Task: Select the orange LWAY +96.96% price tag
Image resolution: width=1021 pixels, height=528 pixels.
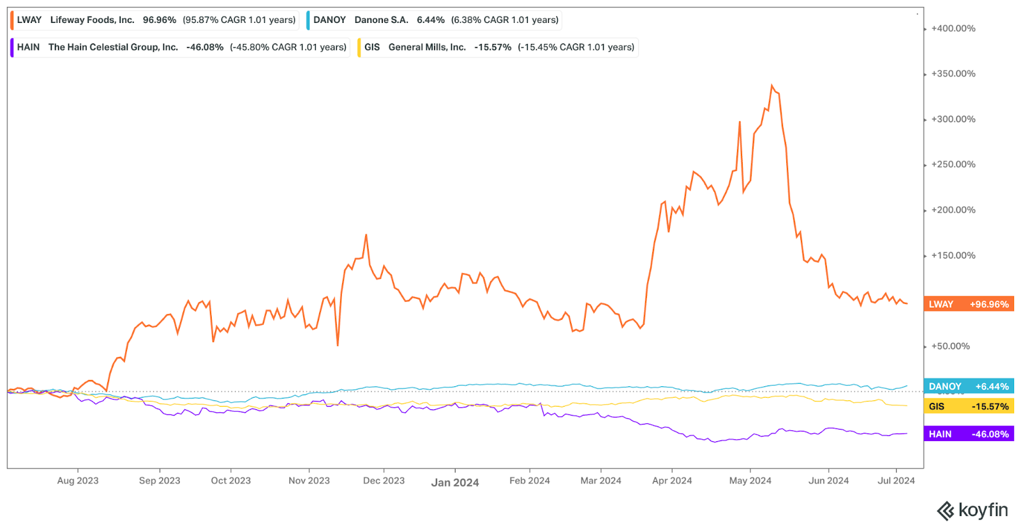Action: (969, 304)
